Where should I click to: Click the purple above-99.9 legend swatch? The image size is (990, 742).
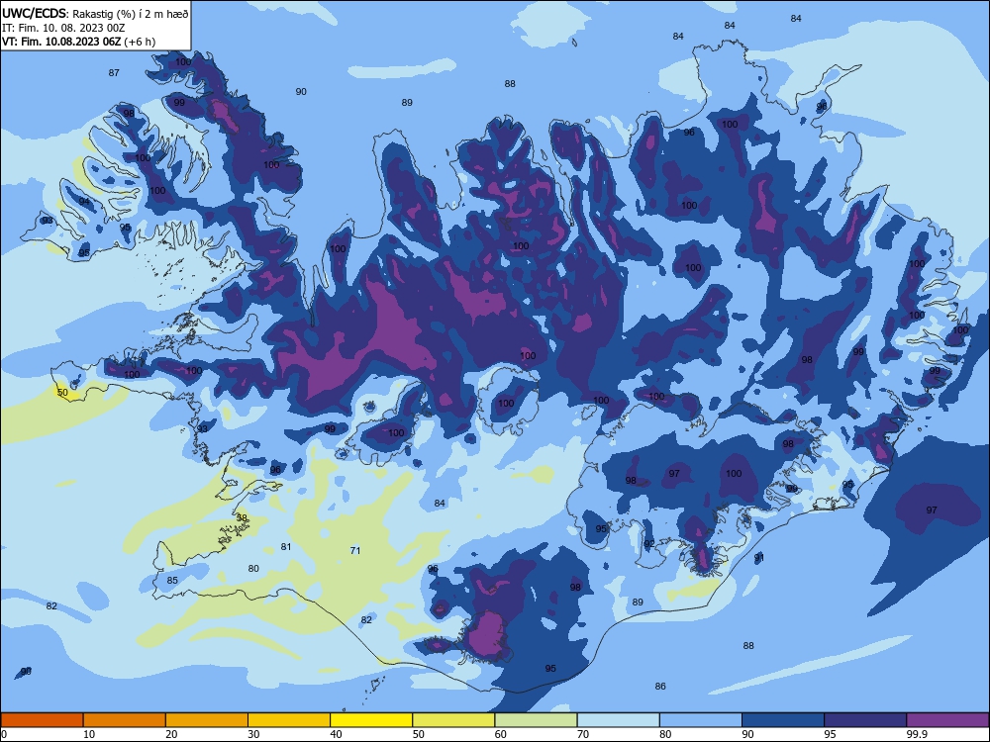click(947, 720)
